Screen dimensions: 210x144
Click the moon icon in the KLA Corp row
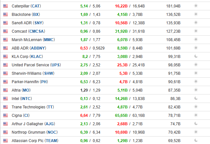tap(196, 56)
